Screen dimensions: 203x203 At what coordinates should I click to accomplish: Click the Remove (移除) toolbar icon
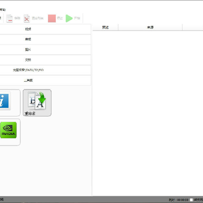coord(10,19)
